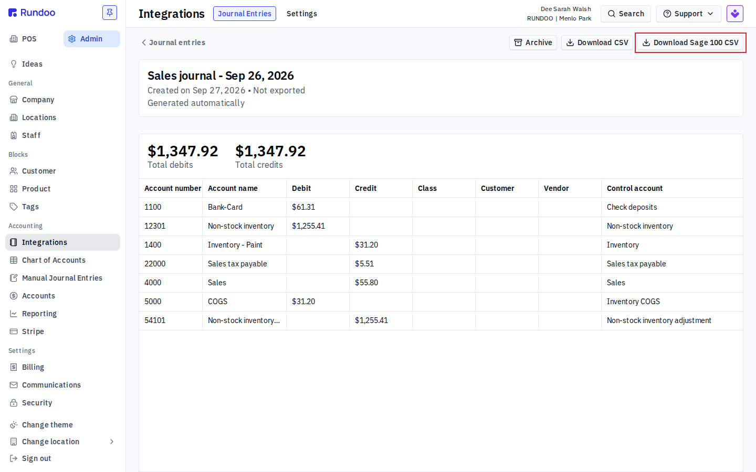The width and height of the screenshot is (756, 472).
Task: Archive this journal entry
Action: [533, 42]
